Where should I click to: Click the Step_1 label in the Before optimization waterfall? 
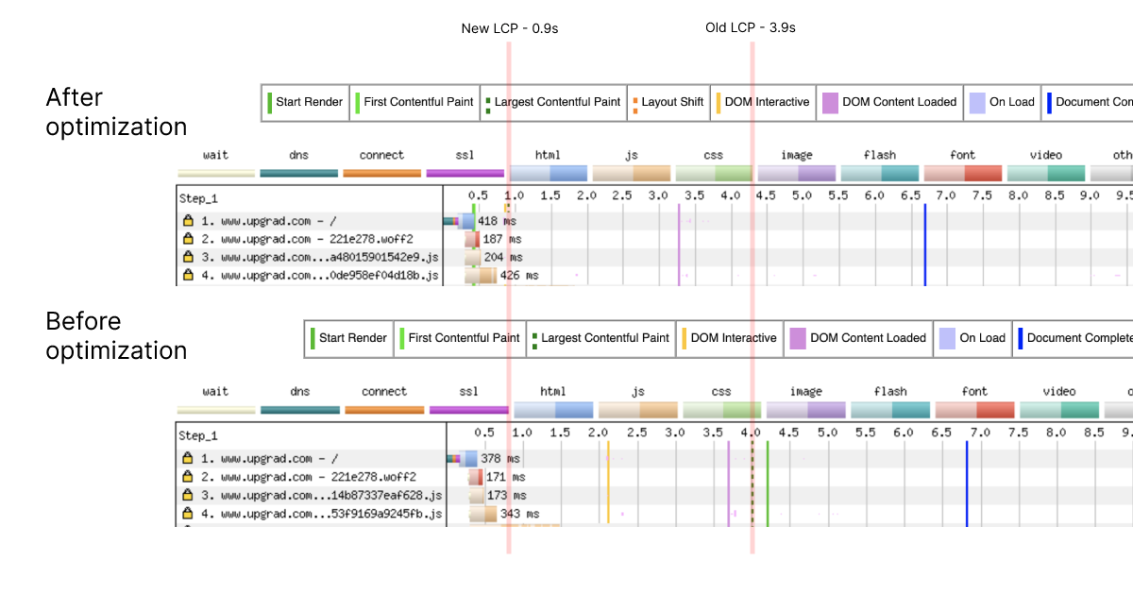(x=198, y=435)
